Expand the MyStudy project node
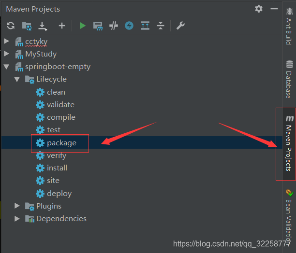The image size is (296, 253). click(x=6, y=54)
